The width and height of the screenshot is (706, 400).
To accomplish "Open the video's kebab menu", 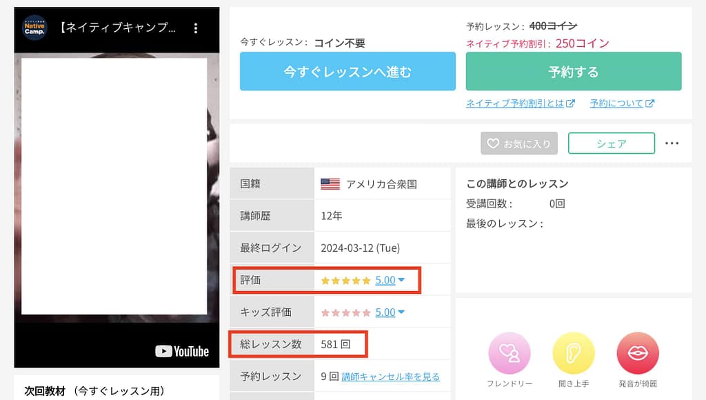I will point(196,26).
